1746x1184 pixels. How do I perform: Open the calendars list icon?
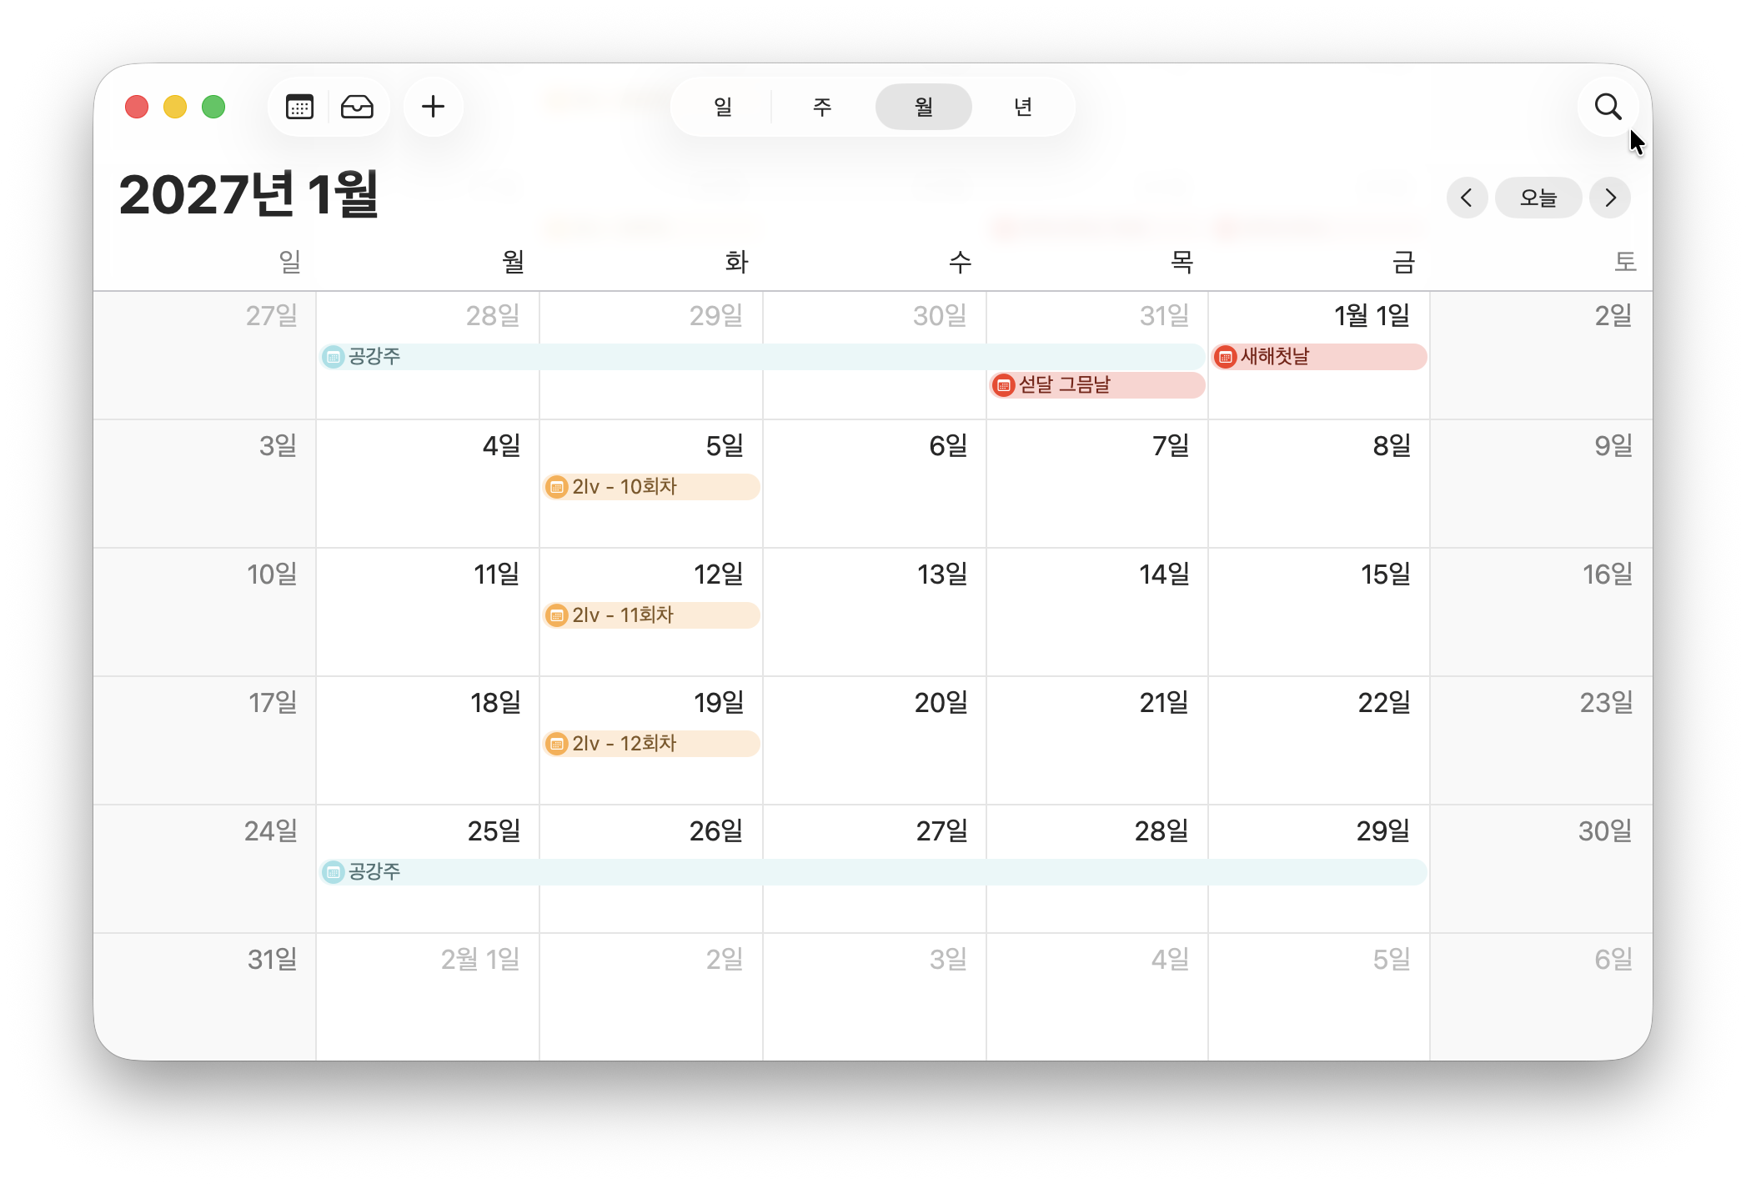tap(299, 107)
